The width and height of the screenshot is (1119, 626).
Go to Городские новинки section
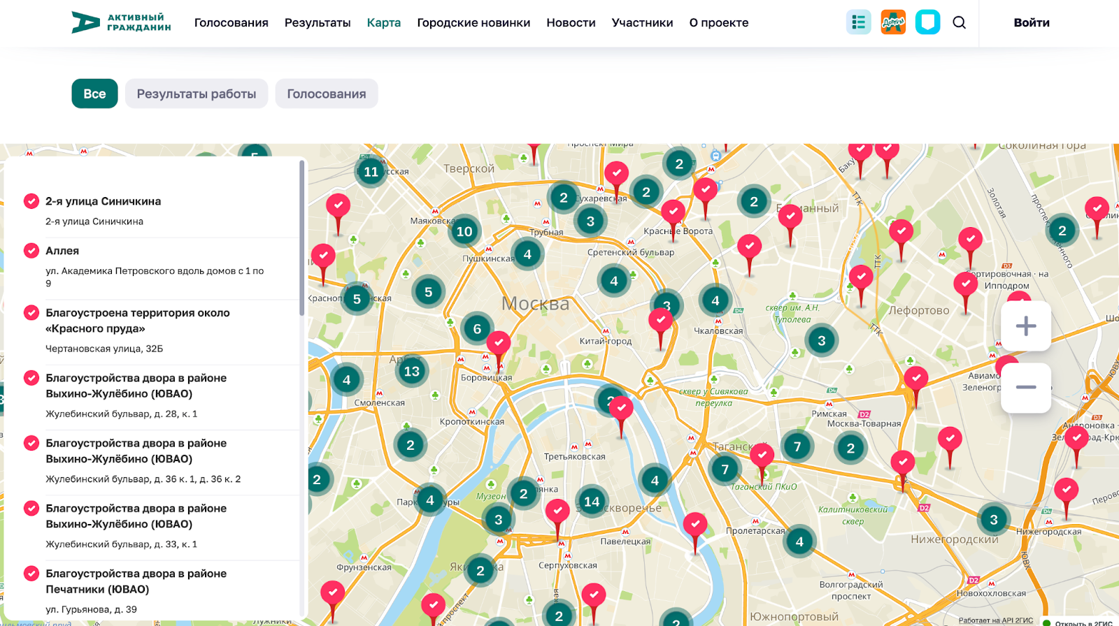coord(473,22)
